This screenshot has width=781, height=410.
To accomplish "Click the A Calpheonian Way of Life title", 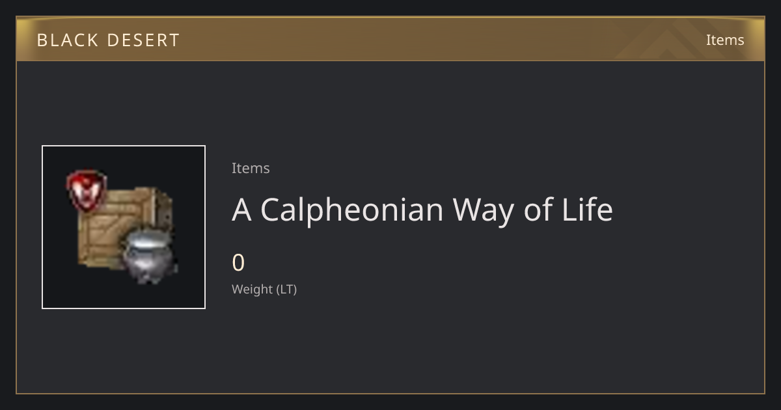I will pos(422,210).
